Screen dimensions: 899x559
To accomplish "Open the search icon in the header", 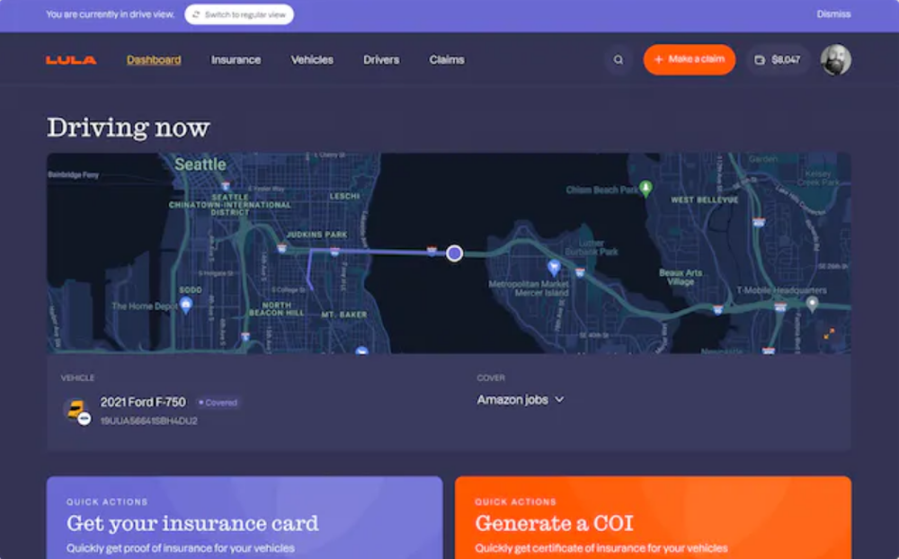I will tap(619, 59).
